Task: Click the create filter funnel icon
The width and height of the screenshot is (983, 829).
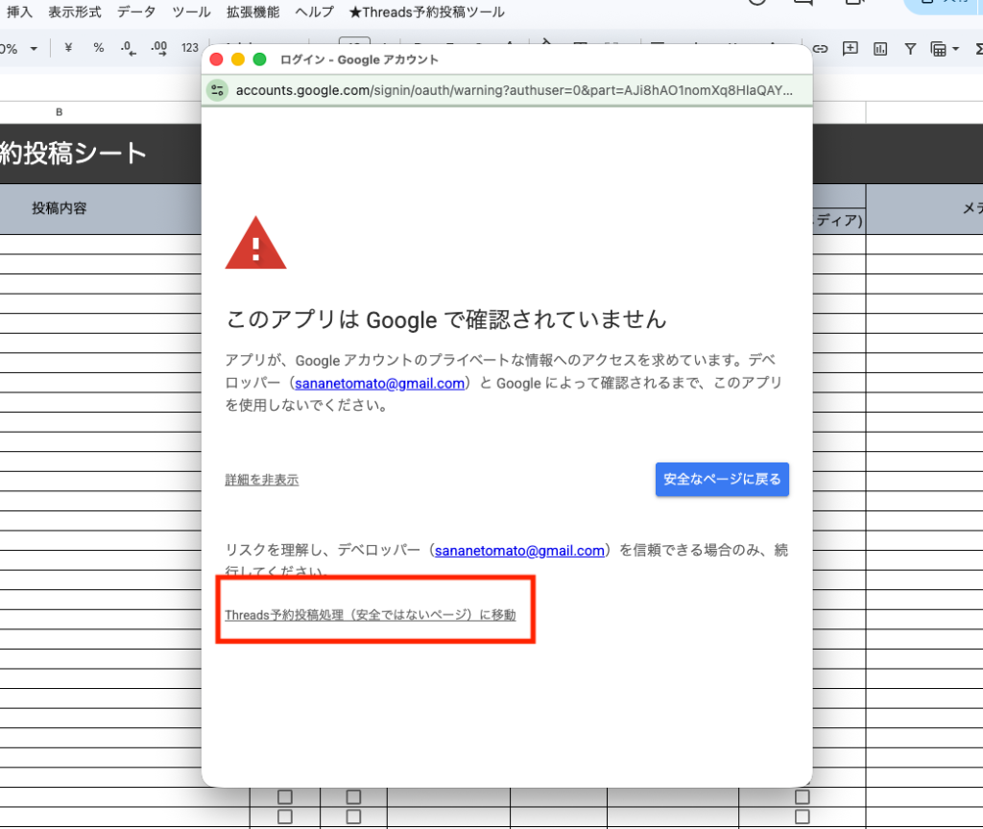Action: (910, 49)
